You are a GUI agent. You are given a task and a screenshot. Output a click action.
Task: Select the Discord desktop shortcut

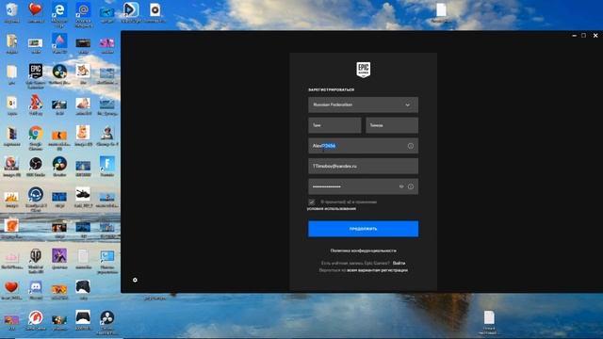(36, 289)
